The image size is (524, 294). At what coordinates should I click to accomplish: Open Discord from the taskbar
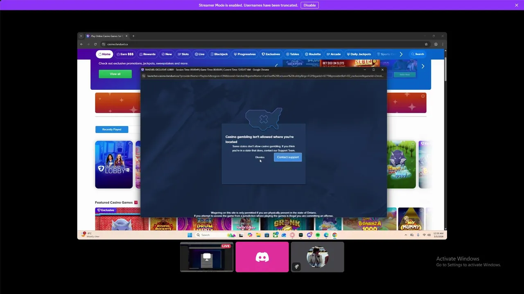tap(309, 235)
